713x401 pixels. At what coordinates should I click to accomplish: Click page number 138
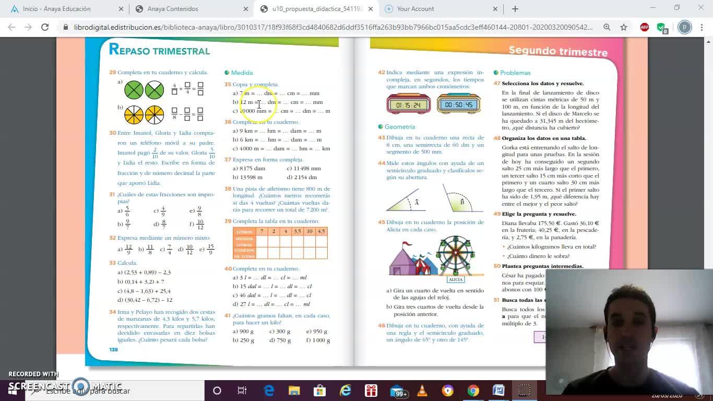coord(113,350)
